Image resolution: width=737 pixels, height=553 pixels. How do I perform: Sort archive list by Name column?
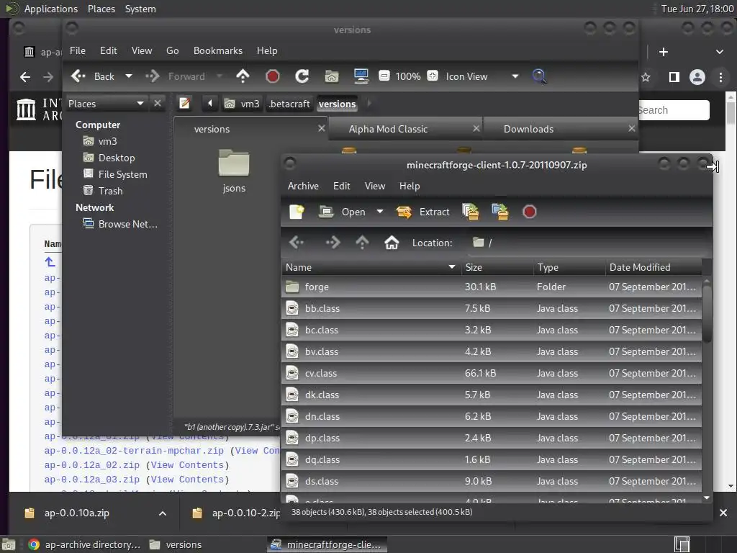pos(371,267)
